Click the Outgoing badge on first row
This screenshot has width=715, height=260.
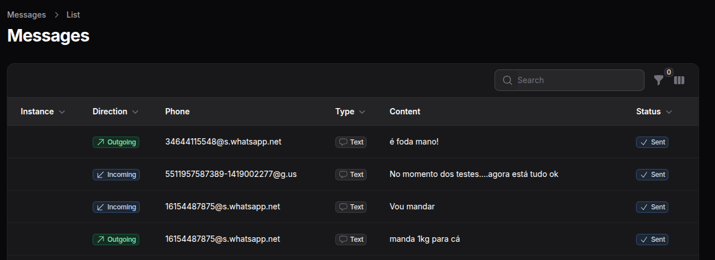click(x=116, y=142)
